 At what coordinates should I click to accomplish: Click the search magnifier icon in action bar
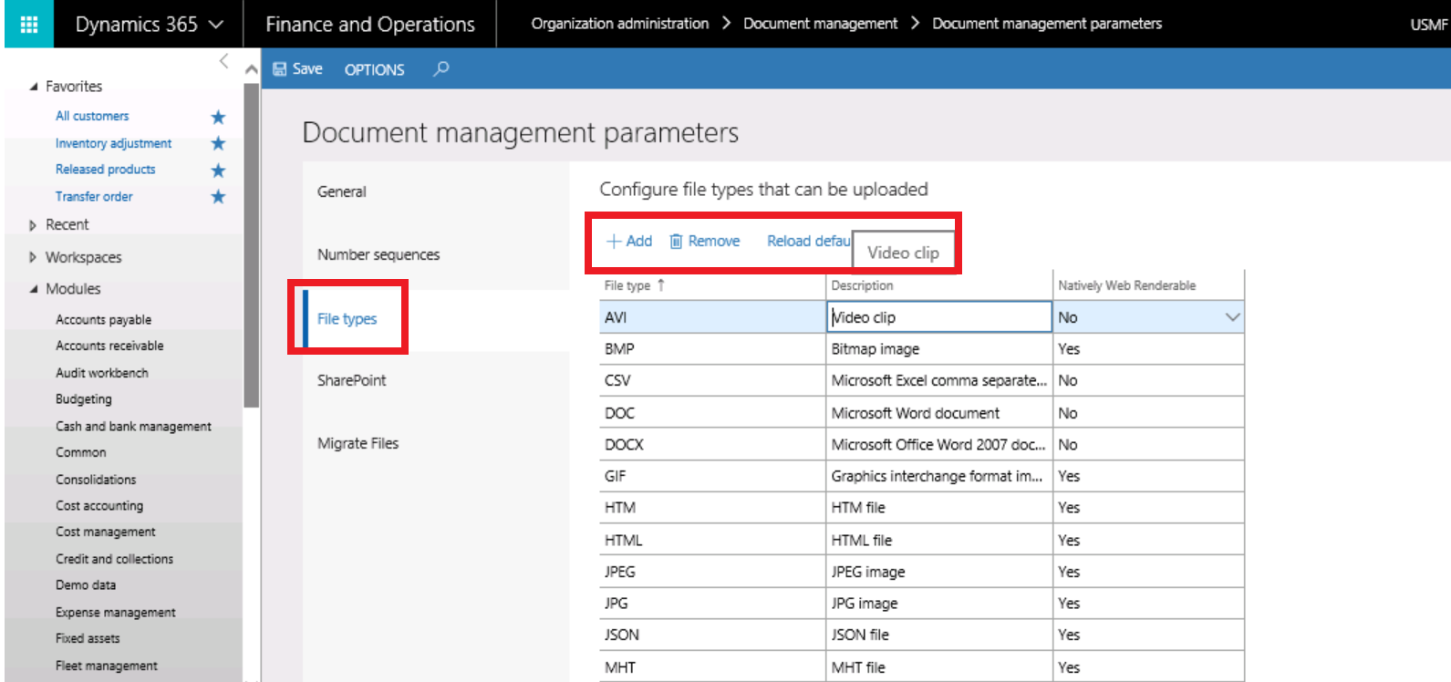(x=441, y=68)
